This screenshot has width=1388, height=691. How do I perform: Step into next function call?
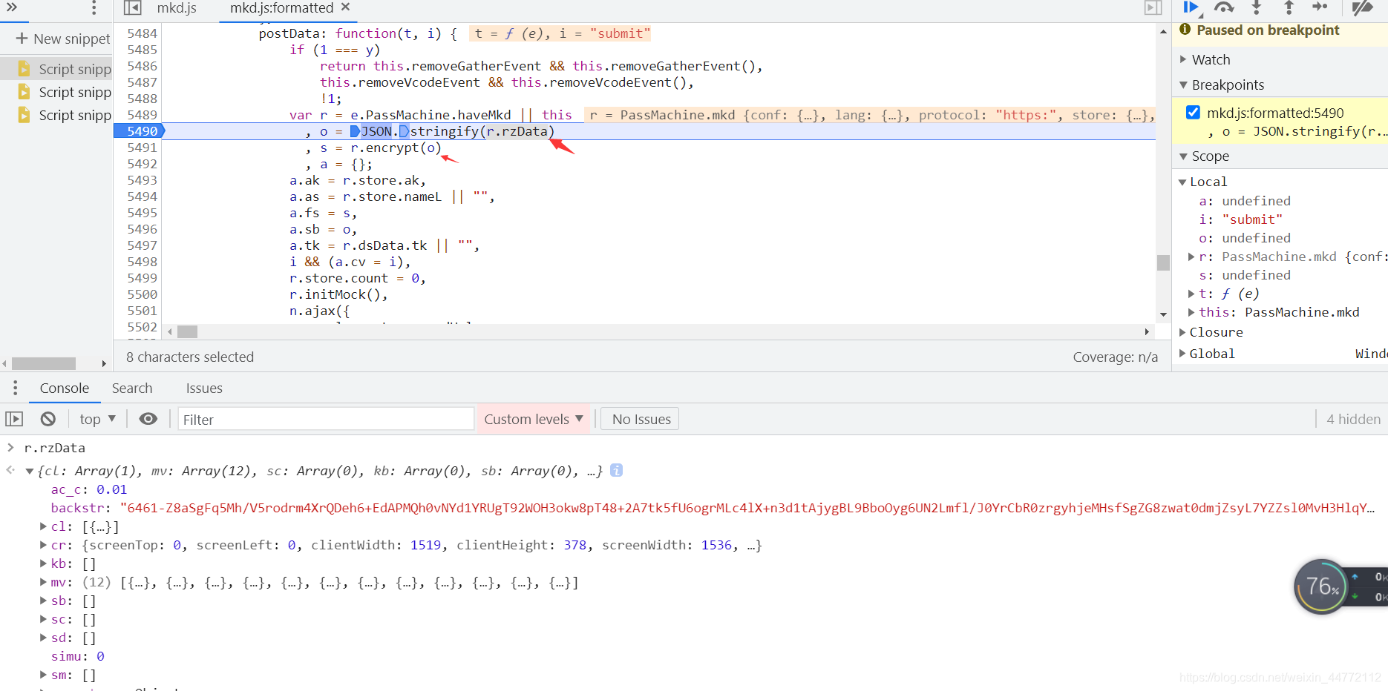click(1257, 7)
